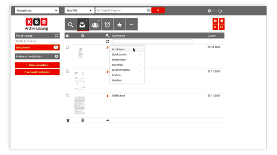Choose Archivieren from the context menu
Image resolution: width=277 pixels, height=155 pixels.
(x=127, y=50)
